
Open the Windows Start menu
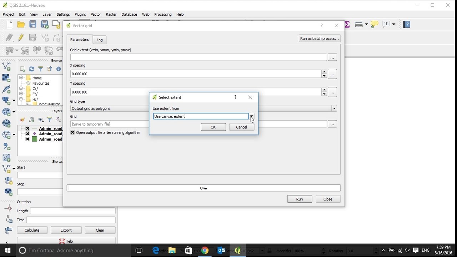[x=7, y=250]
